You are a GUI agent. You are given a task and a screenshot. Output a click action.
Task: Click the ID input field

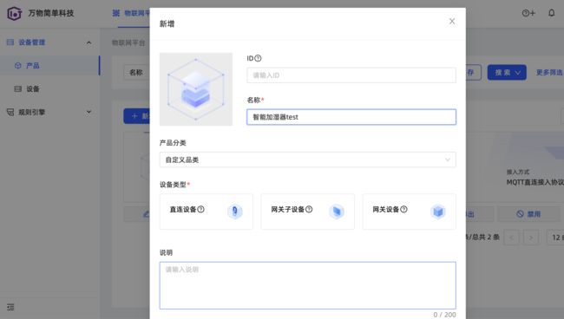pyautogui.click(x=351, y=75)
